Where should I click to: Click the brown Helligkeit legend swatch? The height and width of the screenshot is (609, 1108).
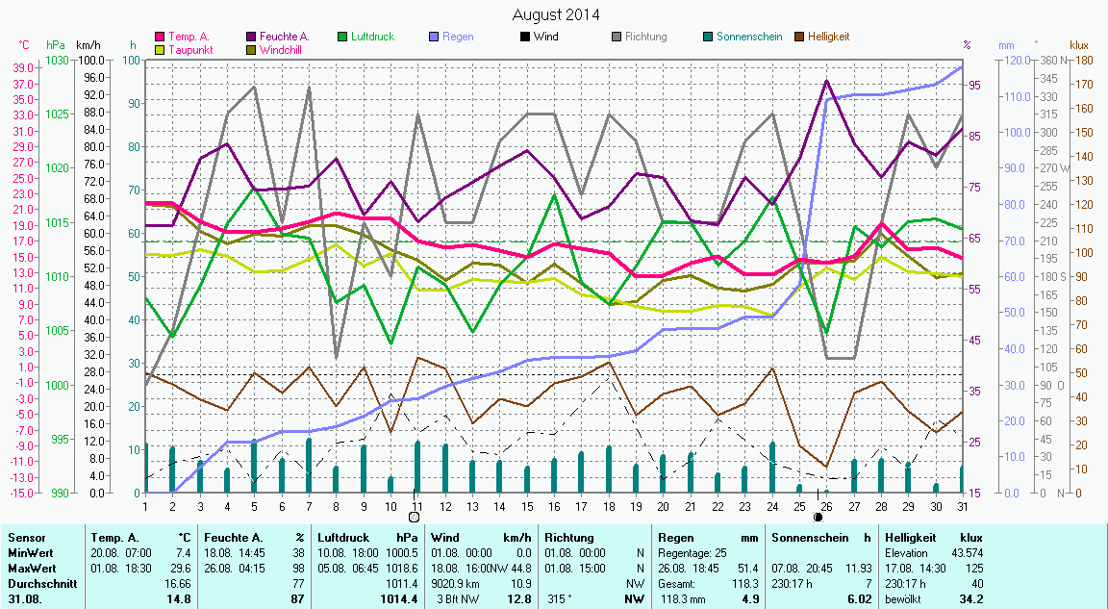799,37
